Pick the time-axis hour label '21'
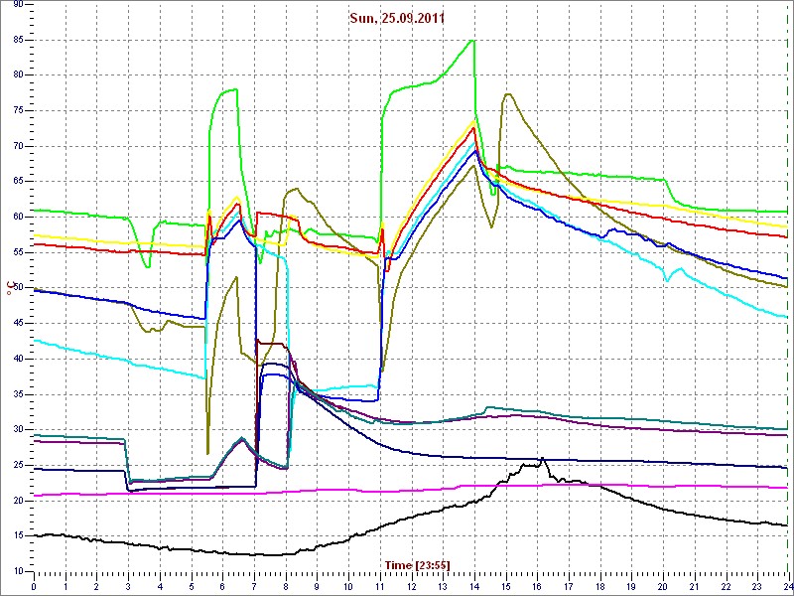 click(x=696, y=586)
